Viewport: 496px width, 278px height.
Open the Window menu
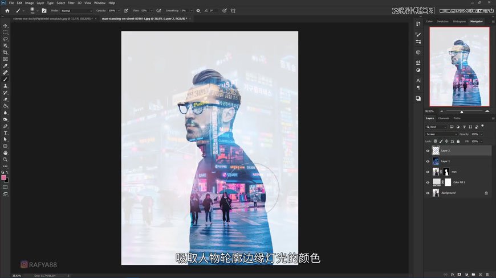[100, 3]
